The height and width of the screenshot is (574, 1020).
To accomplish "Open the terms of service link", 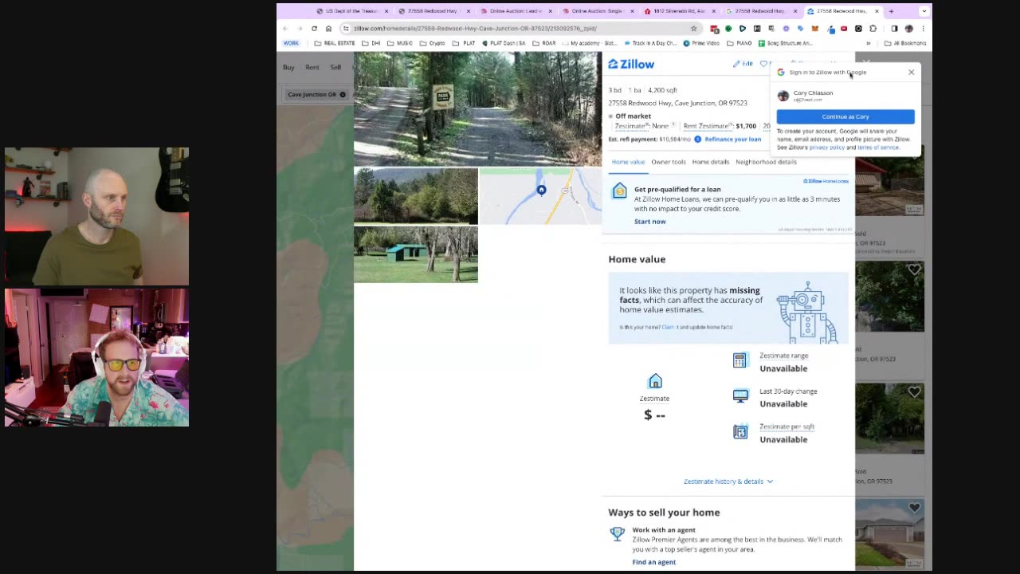I will pos(878,147).
